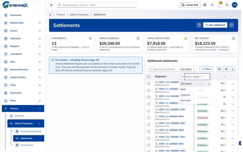Switch table density with the rows icon

tap(219, 69)
